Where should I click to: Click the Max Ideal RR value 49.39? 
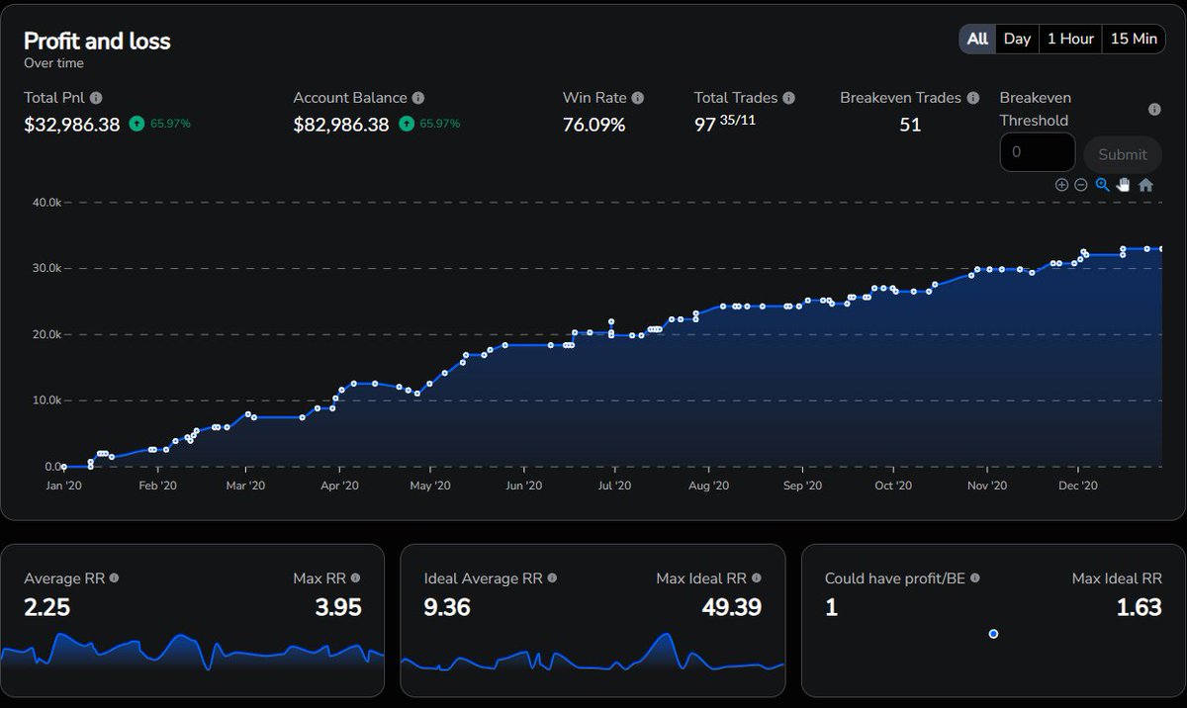731,607
